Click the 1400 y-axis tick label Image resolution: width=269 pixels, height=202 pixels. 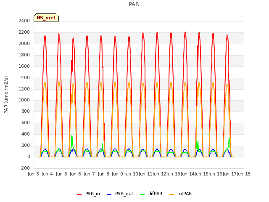coord(24,77)
